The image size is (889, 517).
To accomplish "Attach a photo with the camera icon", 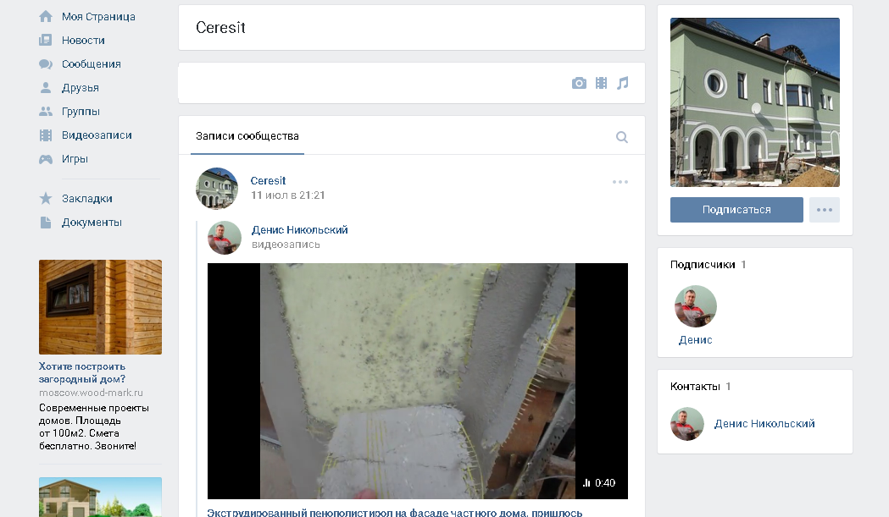I will point(579,83).
